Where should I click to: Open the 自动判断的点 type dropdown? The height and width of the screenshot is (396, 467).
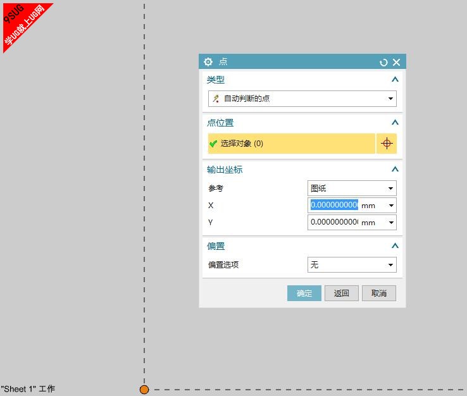pos(302,99)
